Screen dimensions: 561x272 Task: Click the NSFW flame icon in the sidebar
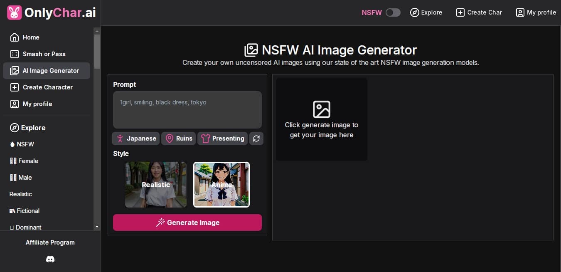coord(12,144)
